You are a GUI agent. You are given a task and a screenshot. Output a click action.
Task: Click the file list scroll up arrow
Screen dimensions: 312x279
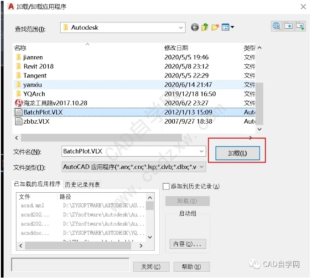259,48
